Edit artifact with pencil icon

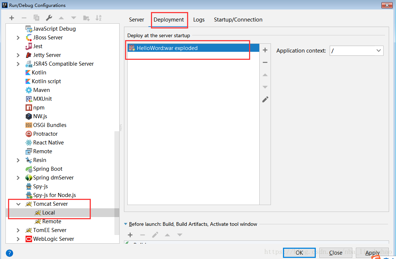click(265, 100)
